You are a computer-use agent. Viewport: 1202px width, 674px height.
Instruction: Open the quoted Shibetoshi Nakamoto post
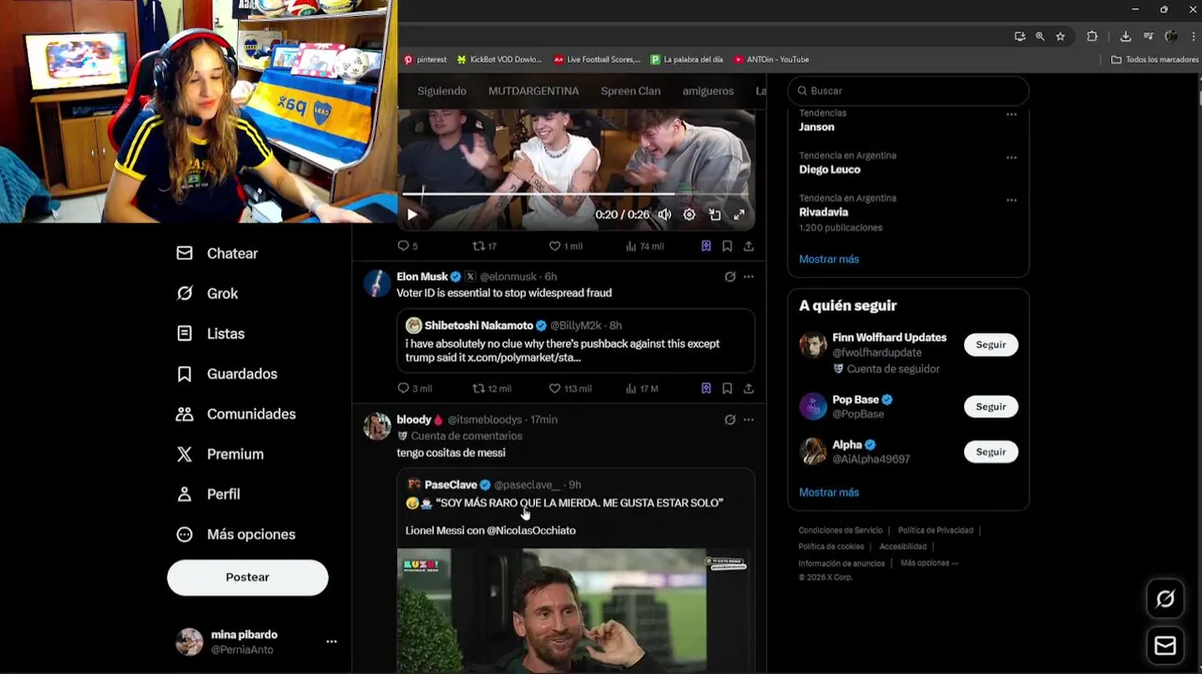click(x=576, y=341)
